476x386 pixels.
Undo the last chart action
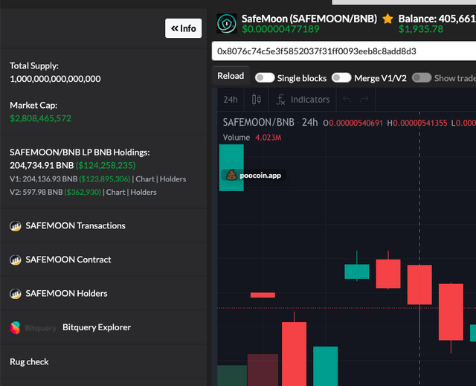click(347, 100)
